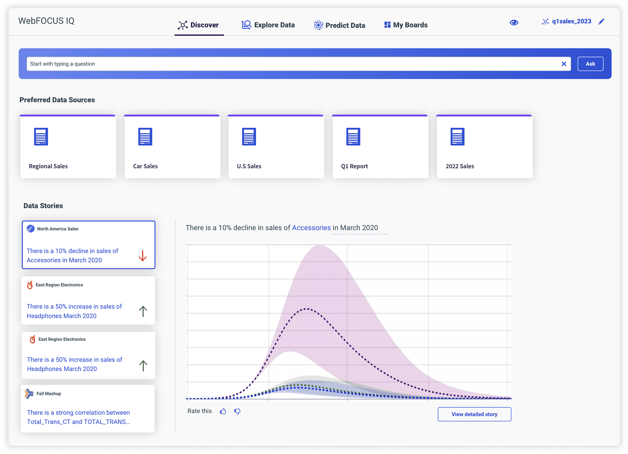Select the Fall Mashup correlation story
Image resolution: width=628 pixels, height=454 pixels.
point(88,409)
